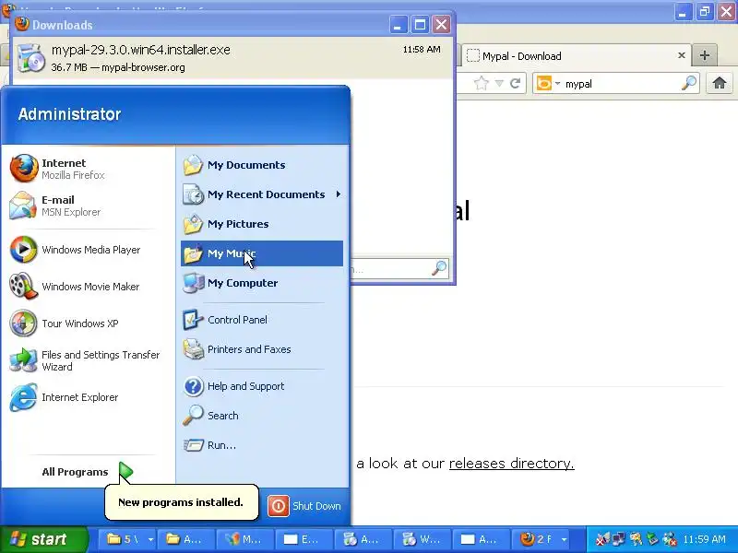Open the Search companion in Start menu
Viewport: 738px width, 553px height.
tap(262, 416)
